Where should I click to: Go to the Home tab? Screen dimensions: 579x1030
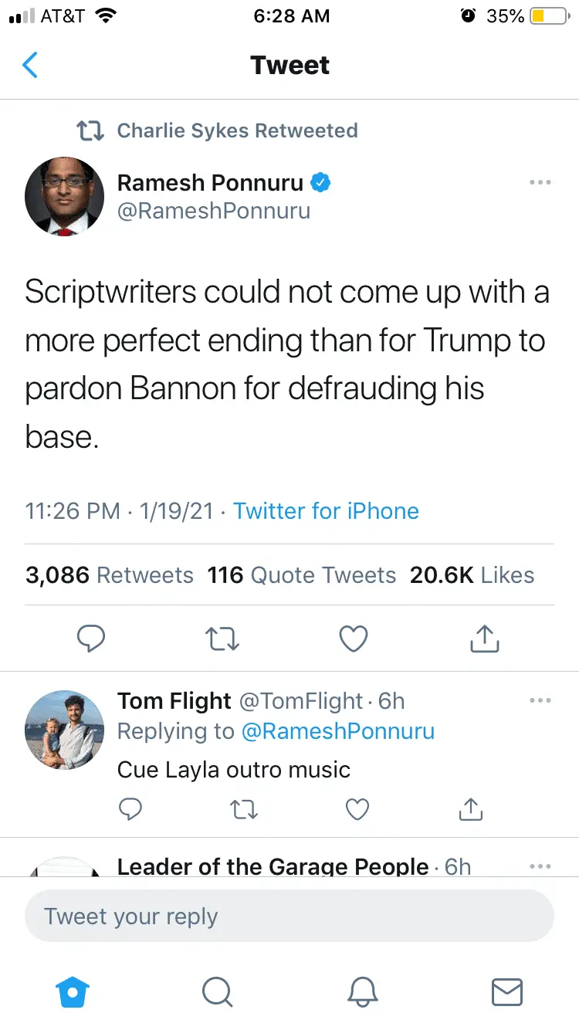(x=73, y=991)
